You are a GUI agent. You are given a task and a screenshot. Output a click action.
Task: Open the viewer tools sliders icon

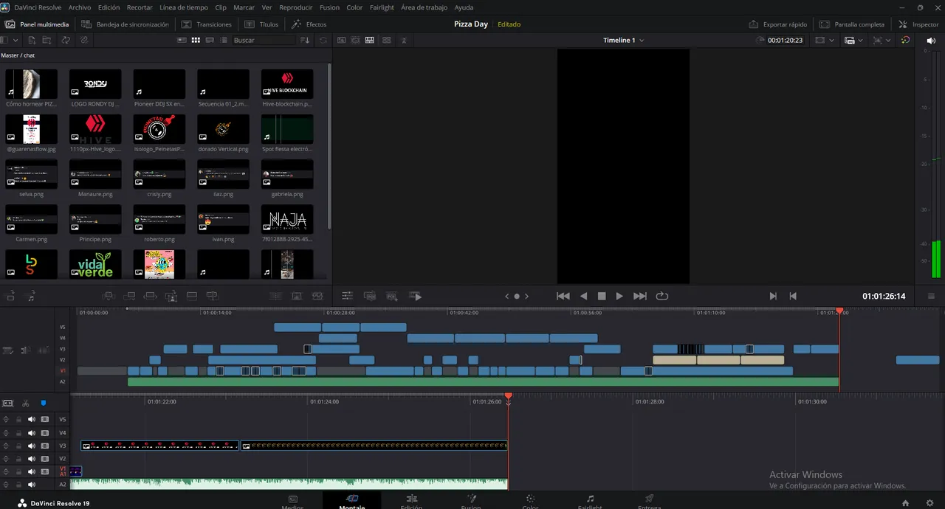(x=347, y=296)
